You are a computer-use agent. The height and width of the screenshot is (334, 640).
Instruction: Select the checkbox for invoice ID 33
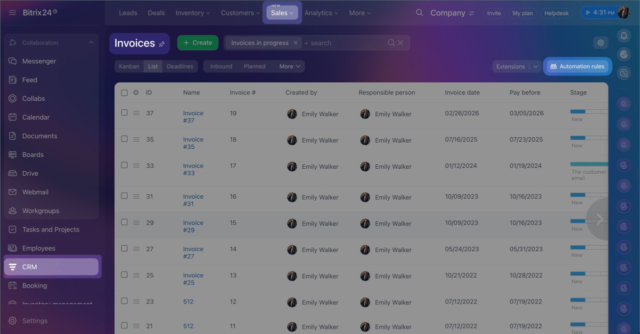click(x=124, y=165)
